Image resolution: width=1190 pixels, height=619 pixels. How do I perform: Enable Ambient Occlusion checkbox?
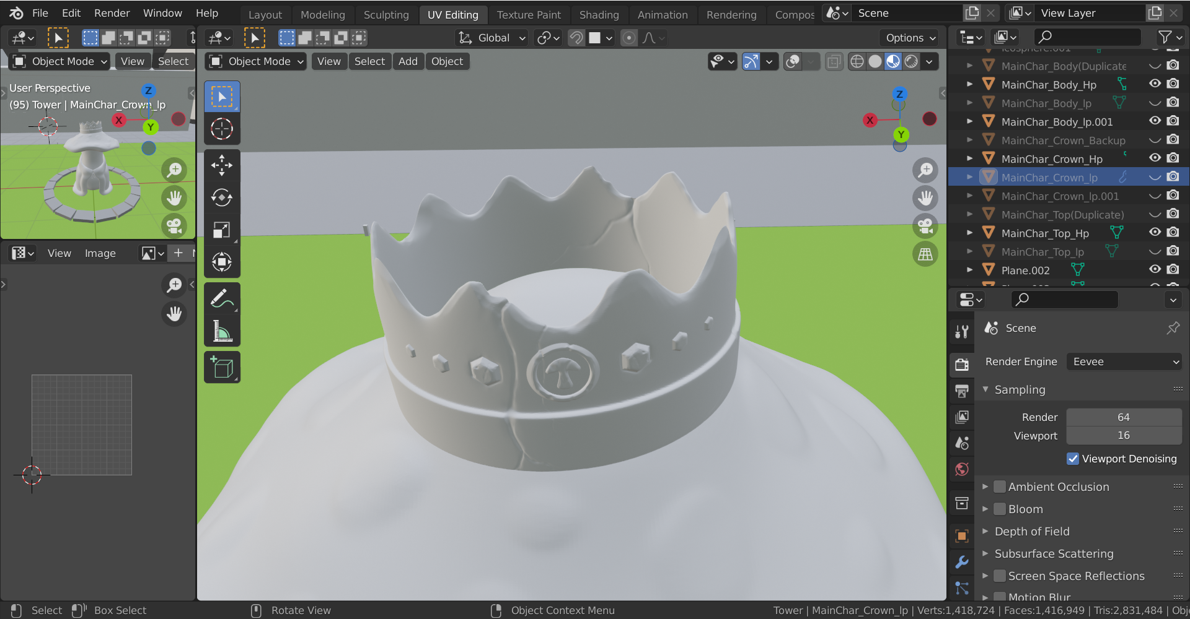1000,487
